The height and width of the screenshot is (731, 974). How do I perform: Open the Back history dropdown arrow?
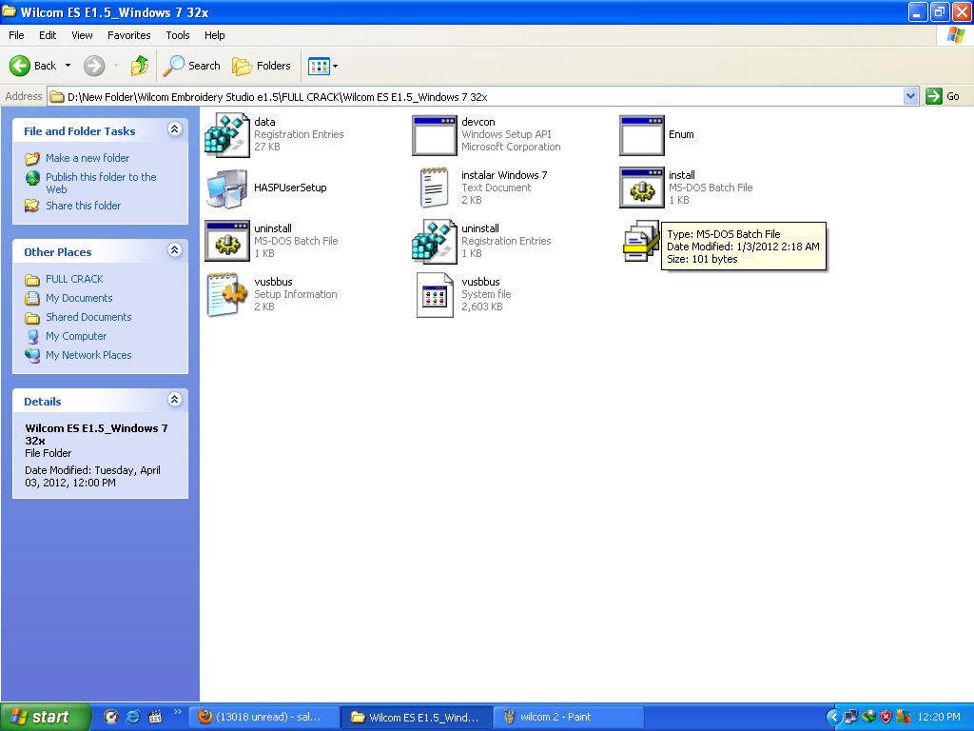coord(68,66)
